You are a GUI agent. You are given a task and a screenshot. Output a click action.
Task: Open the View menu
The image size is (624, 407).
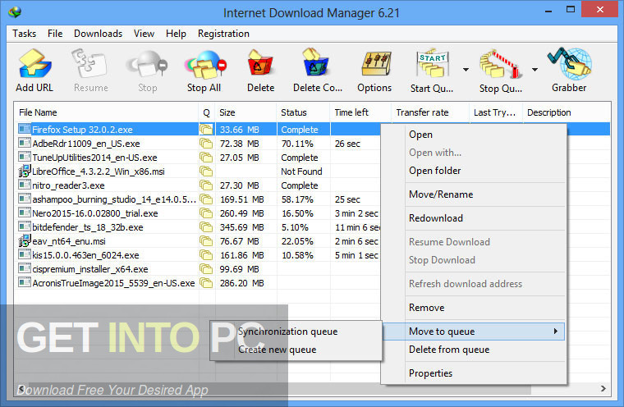tap(144, 34)
